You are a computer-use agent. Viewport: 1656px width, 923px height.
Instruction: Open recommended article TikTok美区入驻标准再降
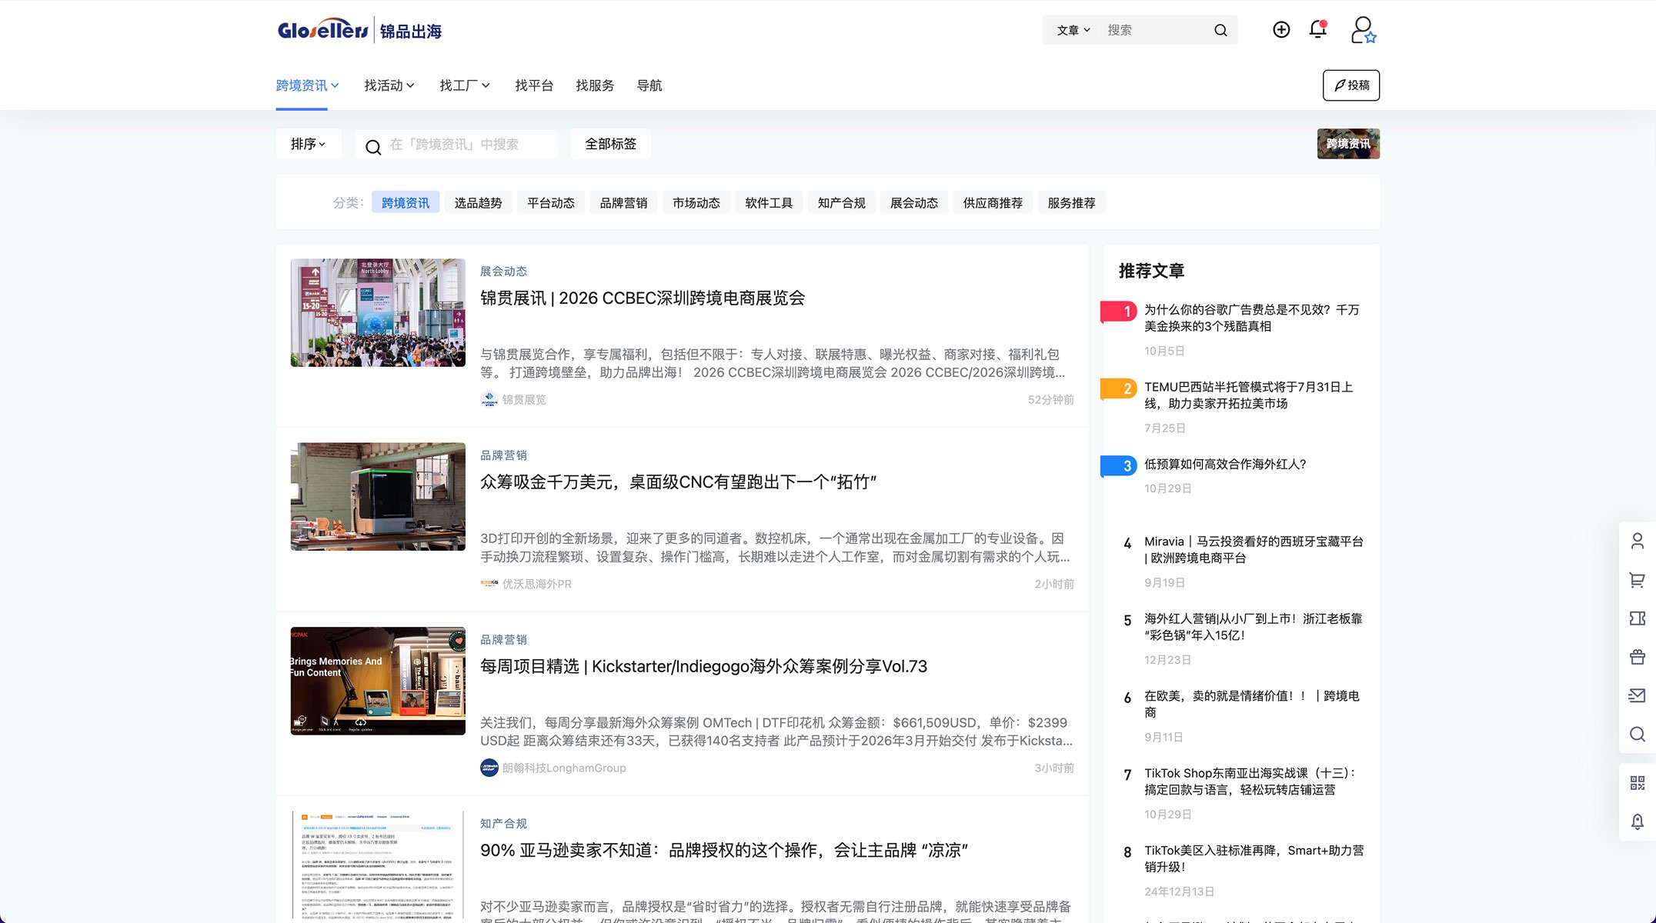point(1254,858)
